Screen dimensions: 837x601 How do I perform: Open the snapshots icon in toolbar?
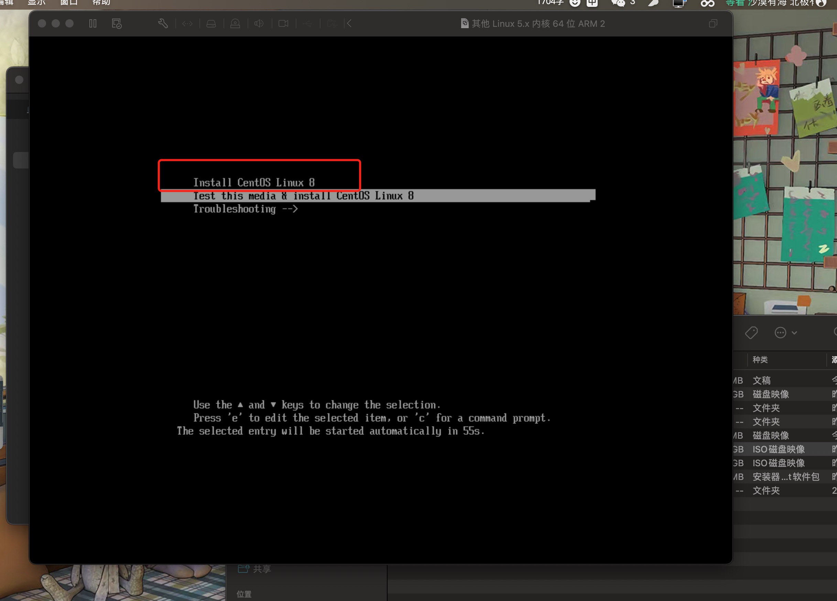pos(117,24)
